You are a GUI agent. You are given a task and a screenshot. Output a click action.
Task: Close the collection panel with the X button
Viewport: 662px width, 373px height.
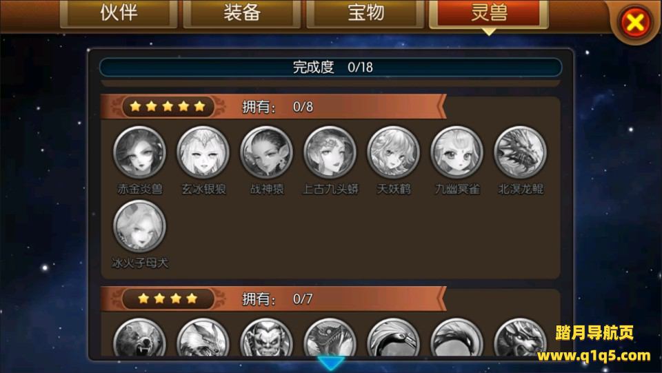pyautogui.click(x=635, y=22)
